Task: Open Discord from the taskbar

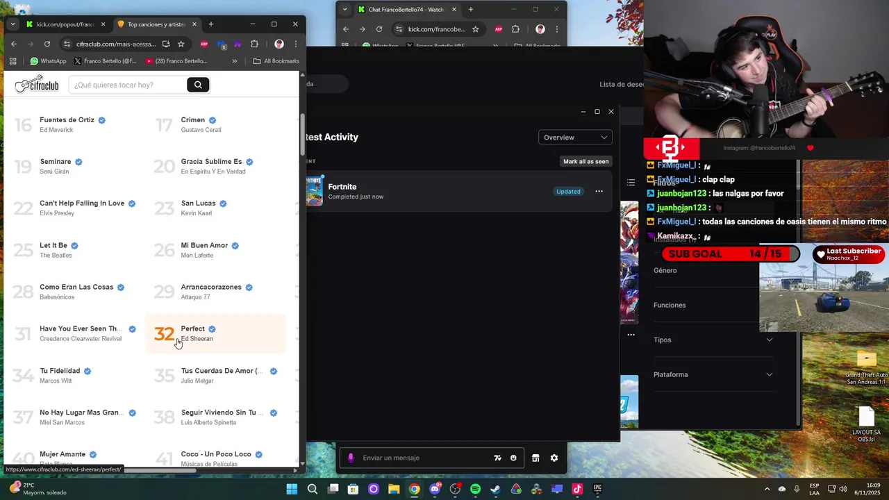Action: tap(435, 489)
